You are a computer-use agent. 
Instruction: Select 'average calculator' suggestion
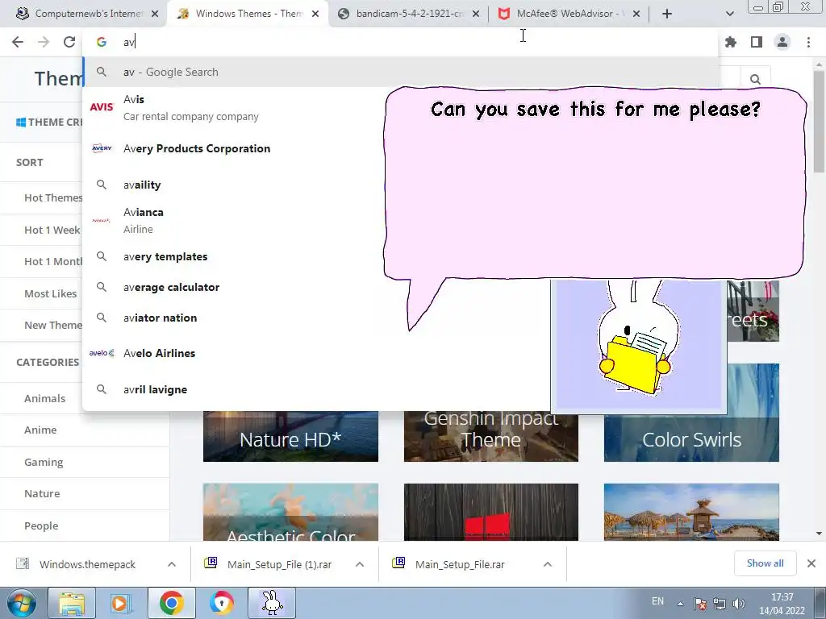pos(235,287)
